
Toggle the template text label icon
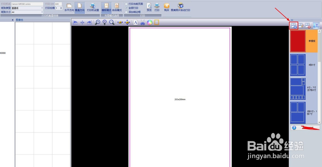[x=316, y=26]
